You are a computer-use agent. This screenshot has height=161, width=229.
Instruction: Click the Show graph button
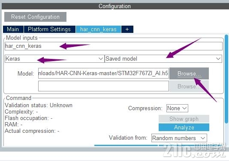(184, 119)
